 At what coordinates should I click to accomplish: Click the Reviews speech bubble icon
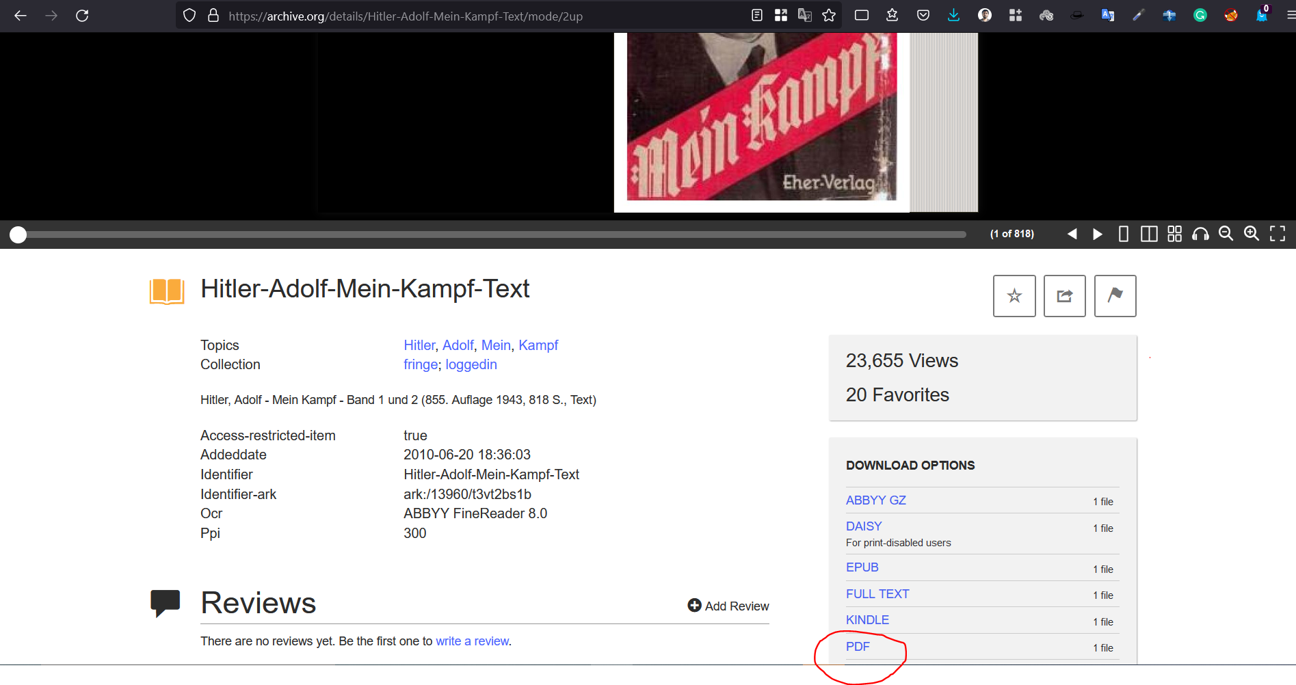[165, 603]
